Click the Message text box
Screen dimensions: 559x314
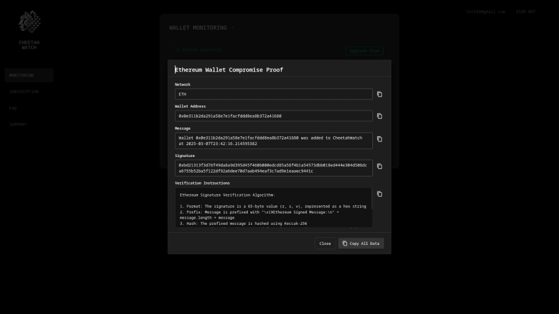(x=274, y=141)
